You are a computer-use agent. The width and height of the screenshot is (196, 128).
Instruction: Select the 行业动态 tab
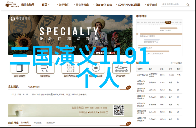38,123
